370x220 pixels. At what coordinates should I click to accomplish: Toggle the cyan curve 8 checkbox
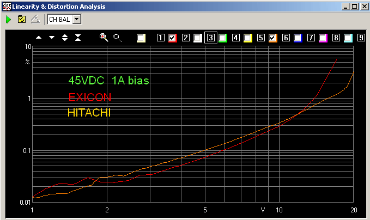click(x=348, y=38)
